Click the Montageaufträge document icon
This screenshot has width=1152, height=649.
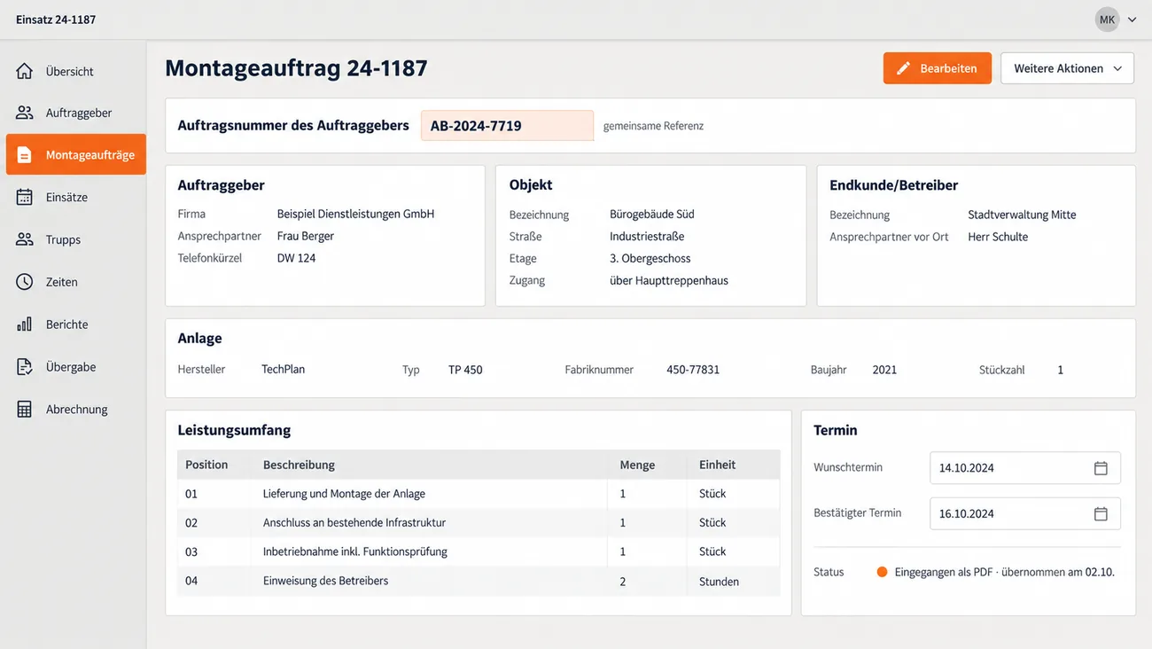25,155
